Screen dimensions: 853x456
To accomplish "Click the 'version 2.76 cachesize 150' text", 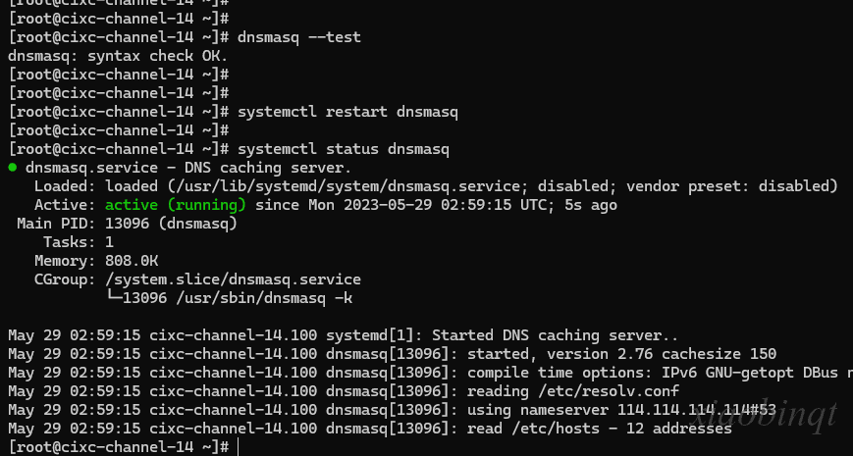I will (662, 354).
